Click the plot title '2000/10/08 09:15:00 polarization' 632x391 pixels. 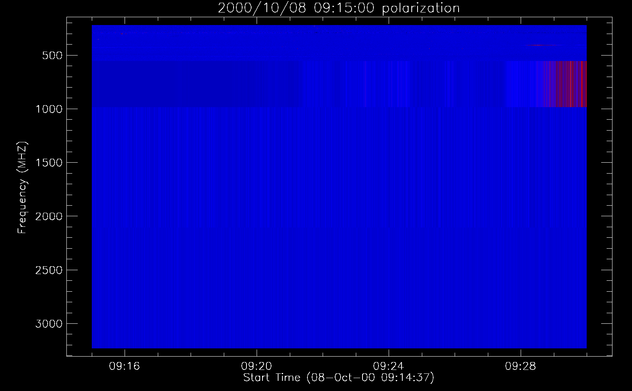click(339, 8)
